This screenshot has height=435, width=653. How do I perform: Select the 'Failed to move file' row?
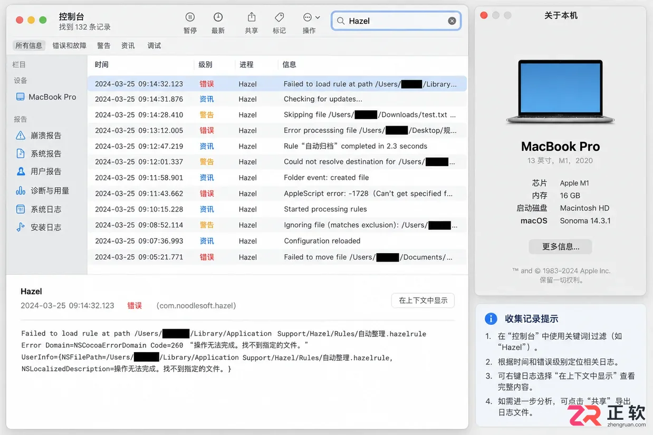point(277,257)
